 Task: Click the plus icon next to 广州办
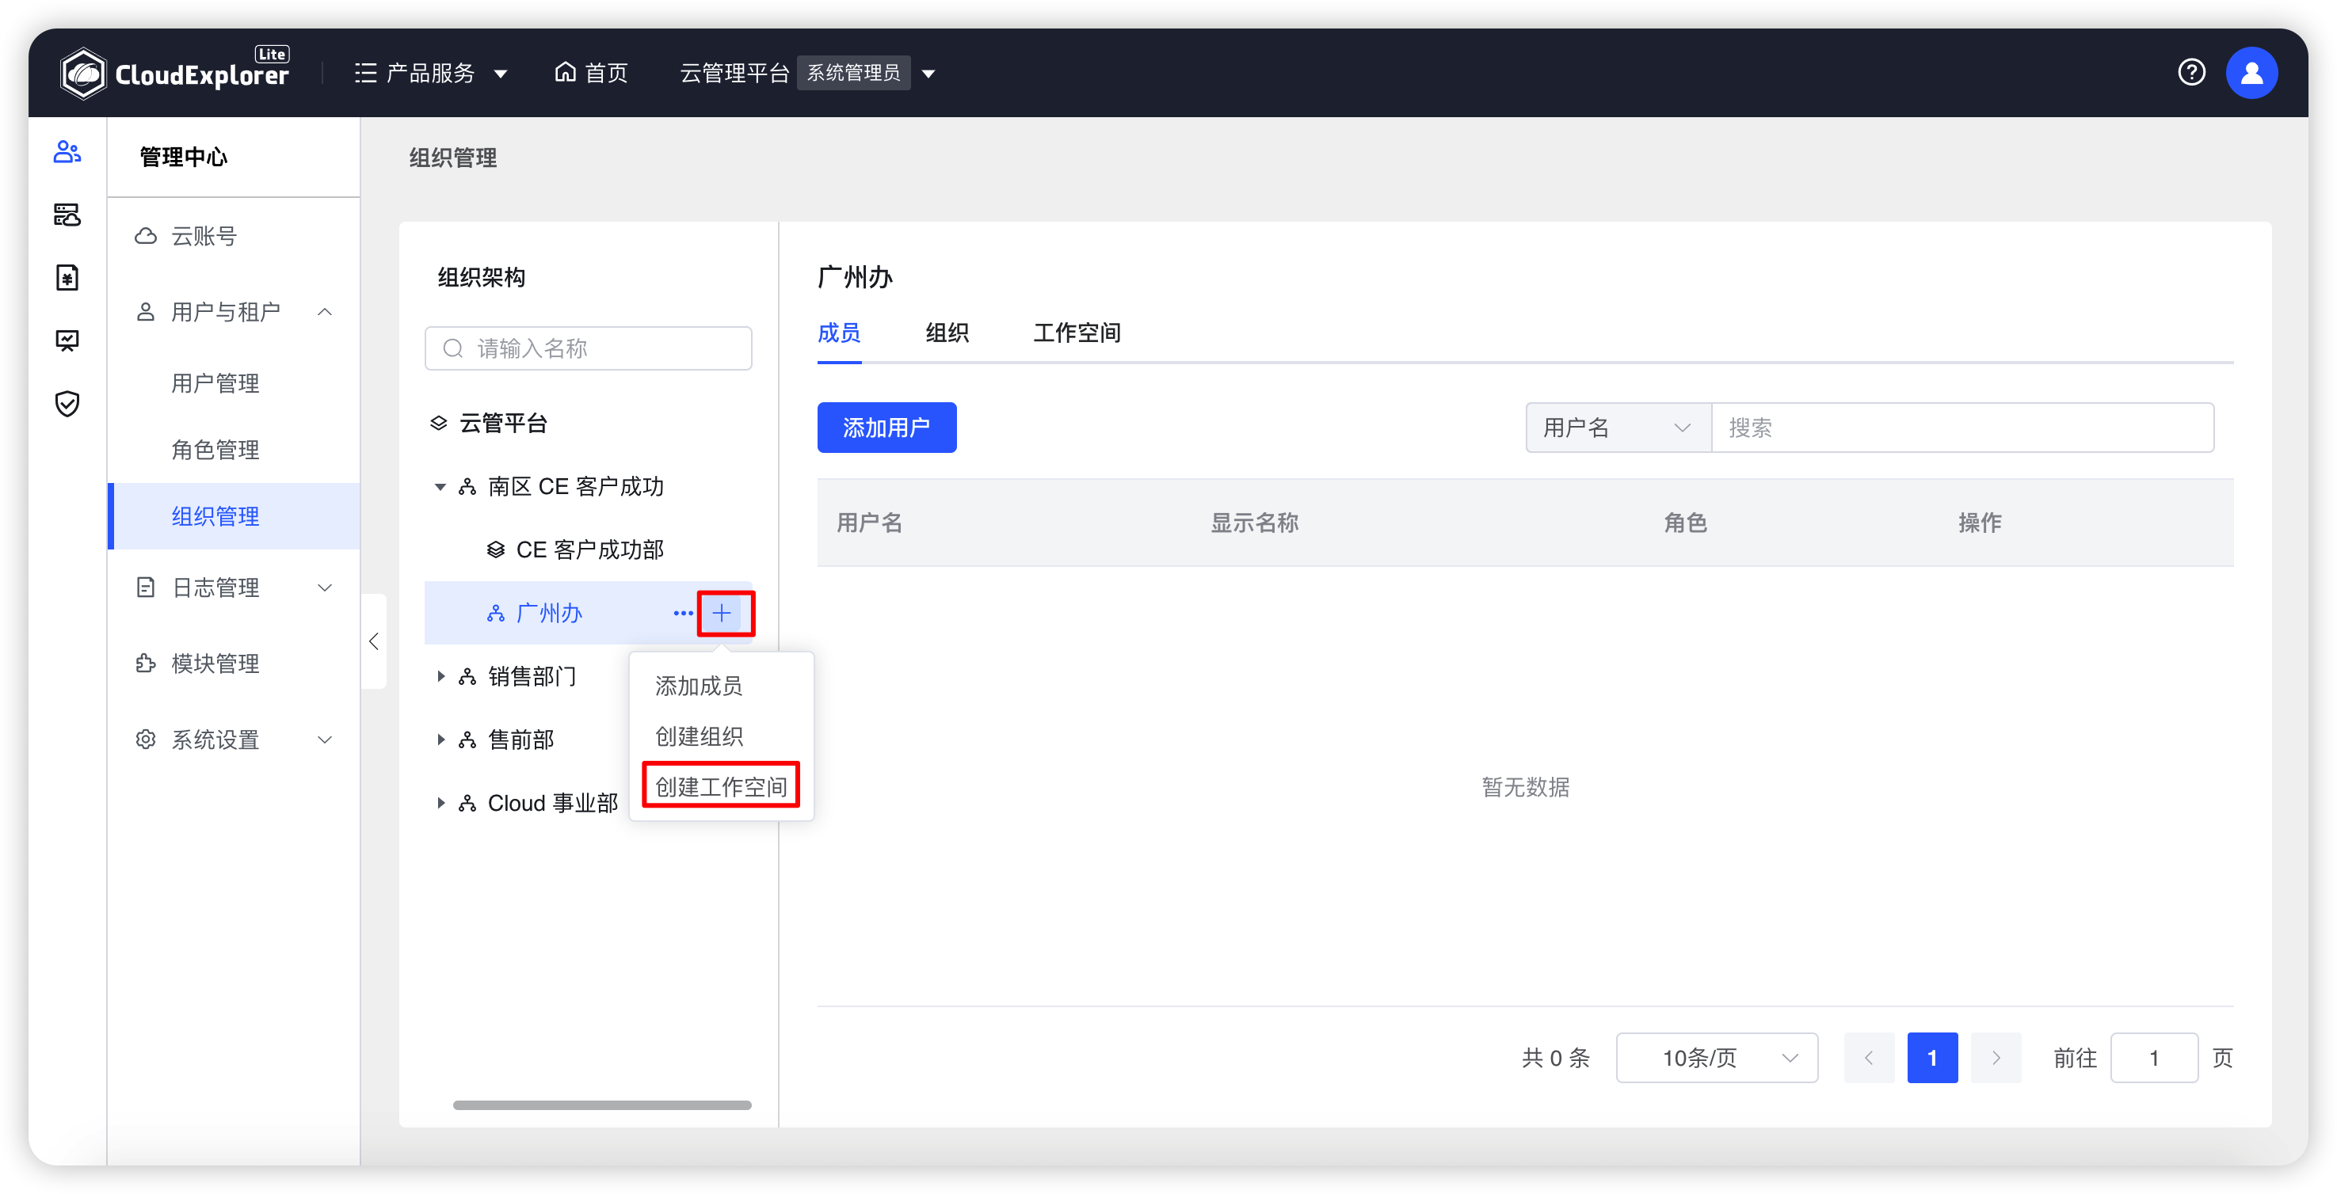pos(722,614)
